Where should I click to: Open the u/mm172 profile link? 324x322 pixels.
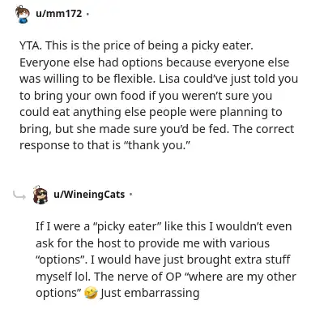[x=58, y=13]
